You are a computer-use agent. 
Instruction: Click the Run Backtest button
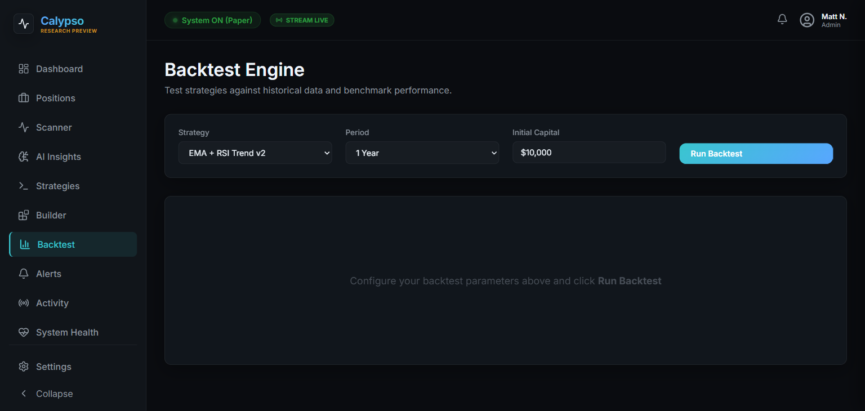pos(756,153)
